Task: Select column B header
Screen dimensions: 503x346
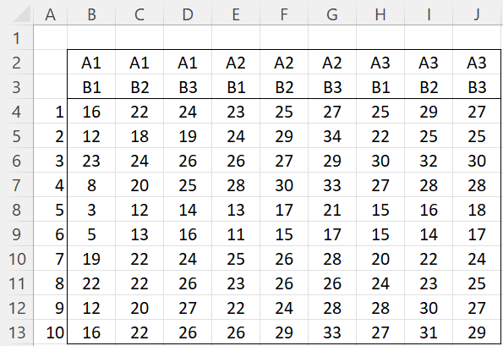Action: point(91,14)
